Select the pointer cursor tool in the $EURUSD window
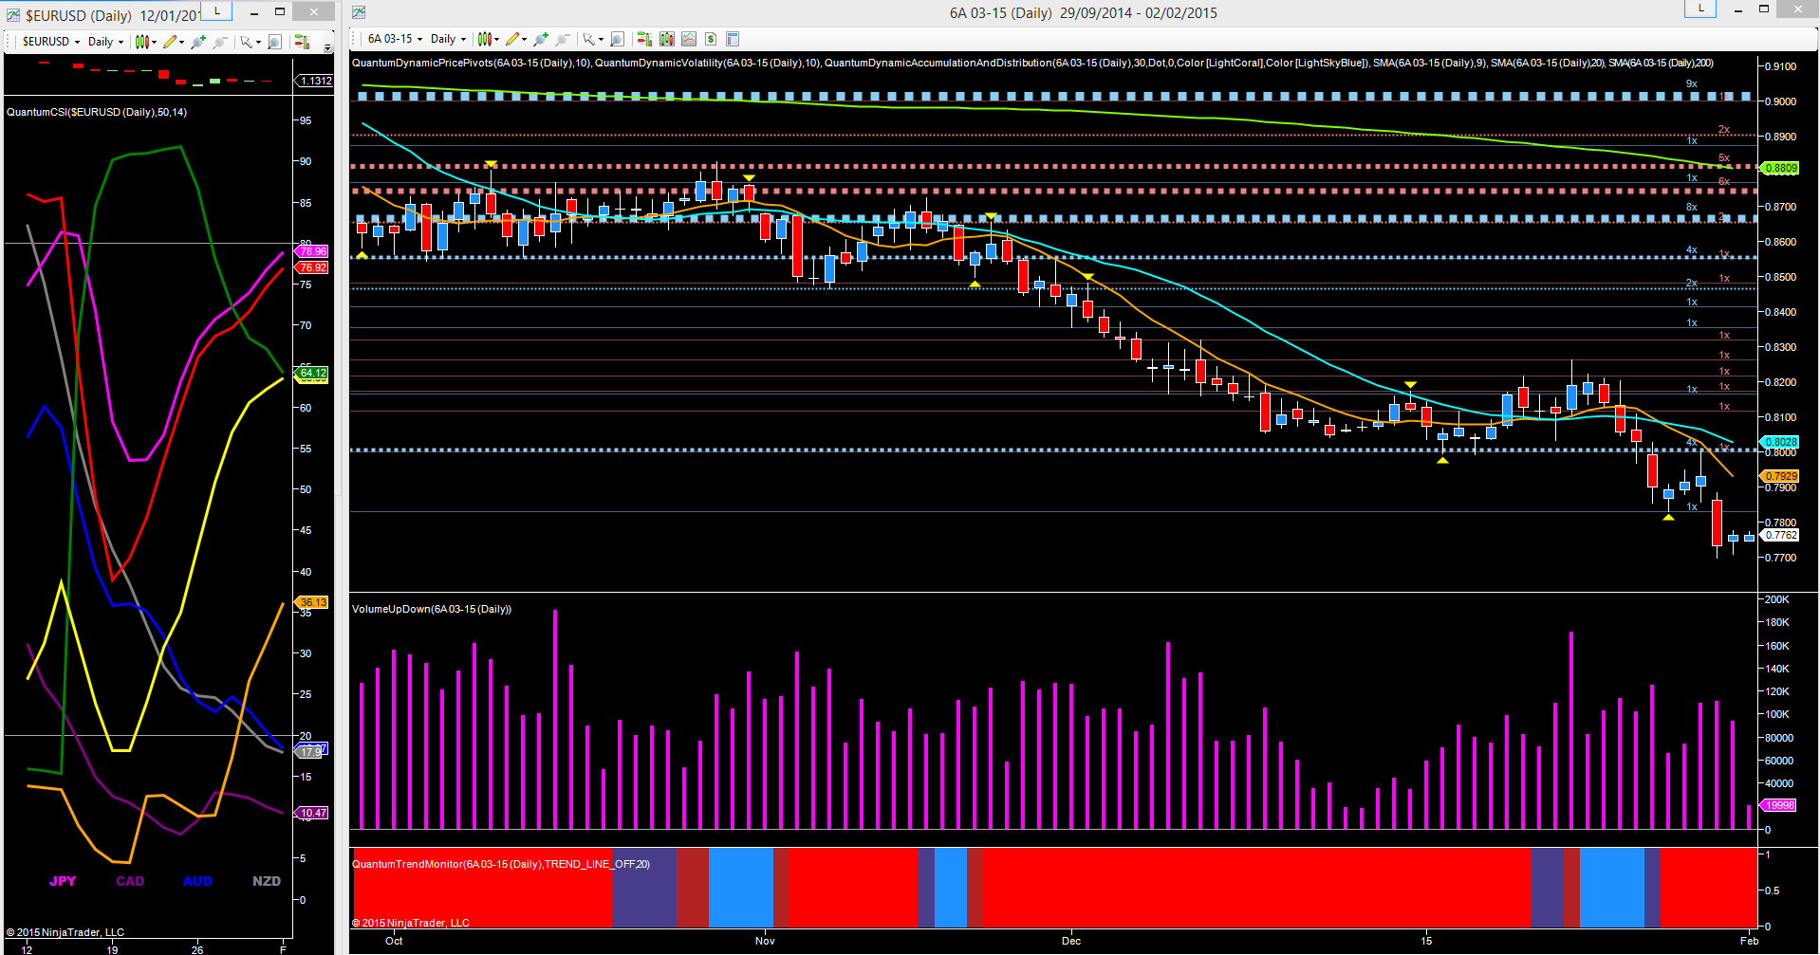 pos(246,42)
